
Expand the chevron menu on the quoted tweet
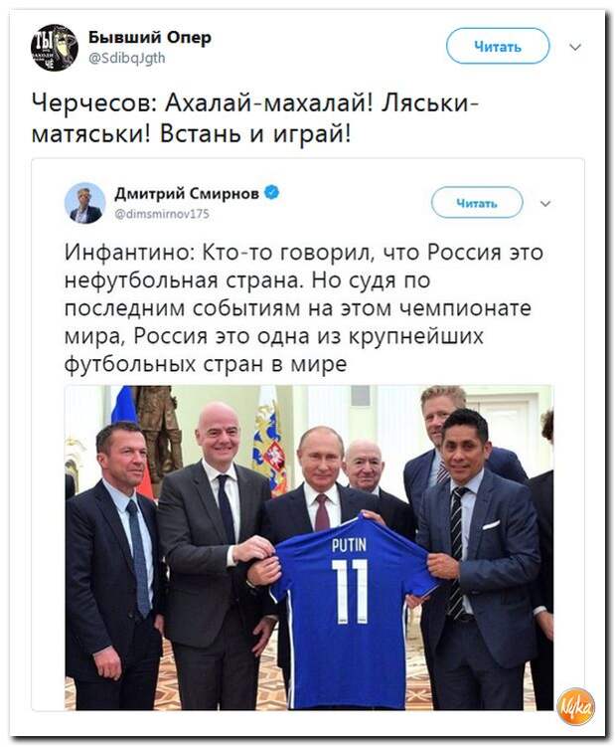(545, 204)
